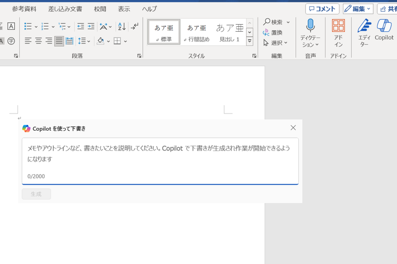397x264 pixels.
Task: Open numbered list style dropdown arrow
Action: 53,27
